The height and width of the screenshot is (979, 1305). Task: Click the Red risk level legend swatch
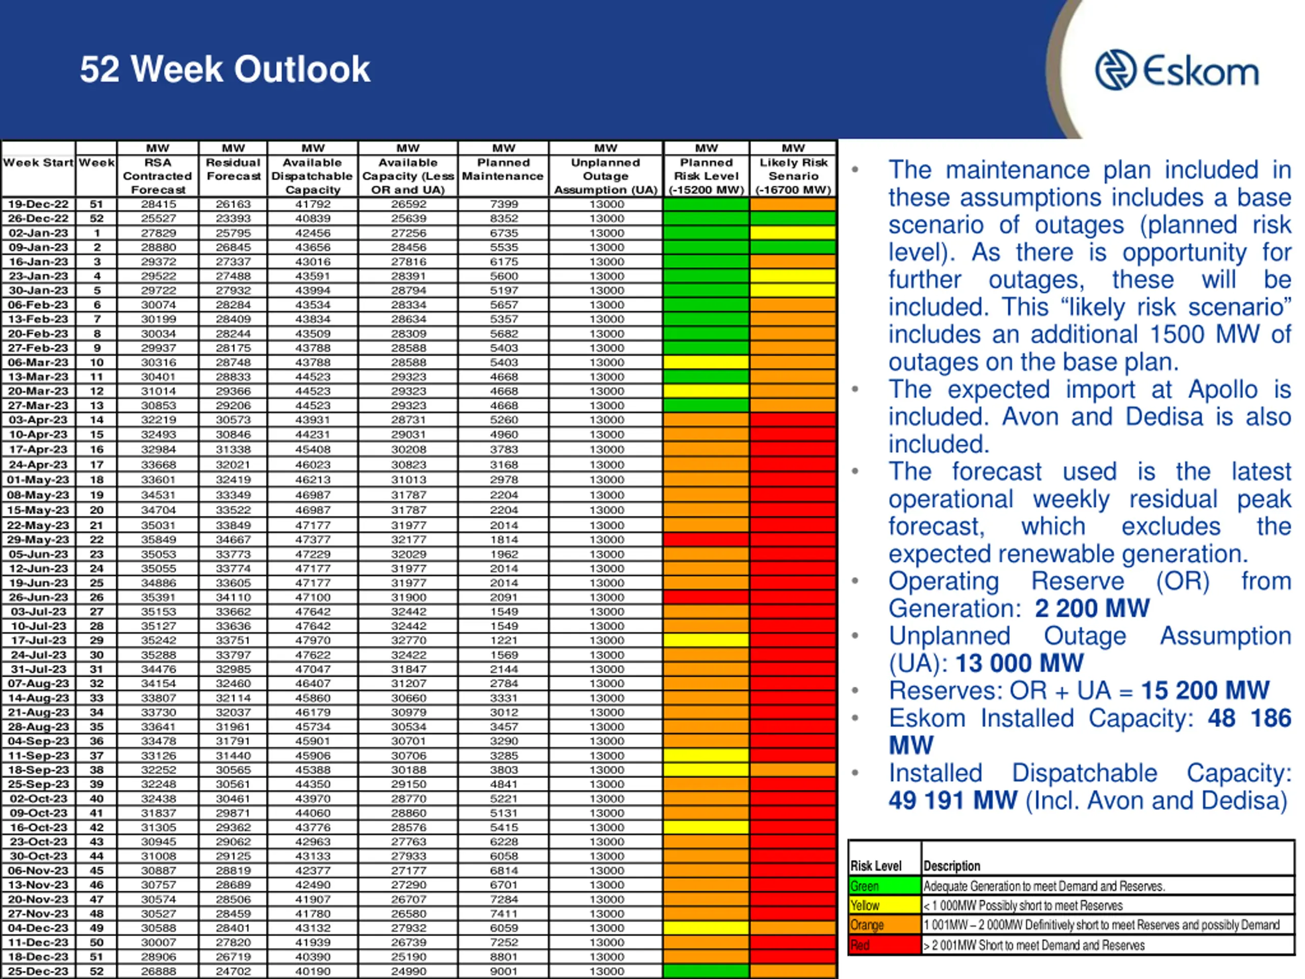click(x=884, y=945)
